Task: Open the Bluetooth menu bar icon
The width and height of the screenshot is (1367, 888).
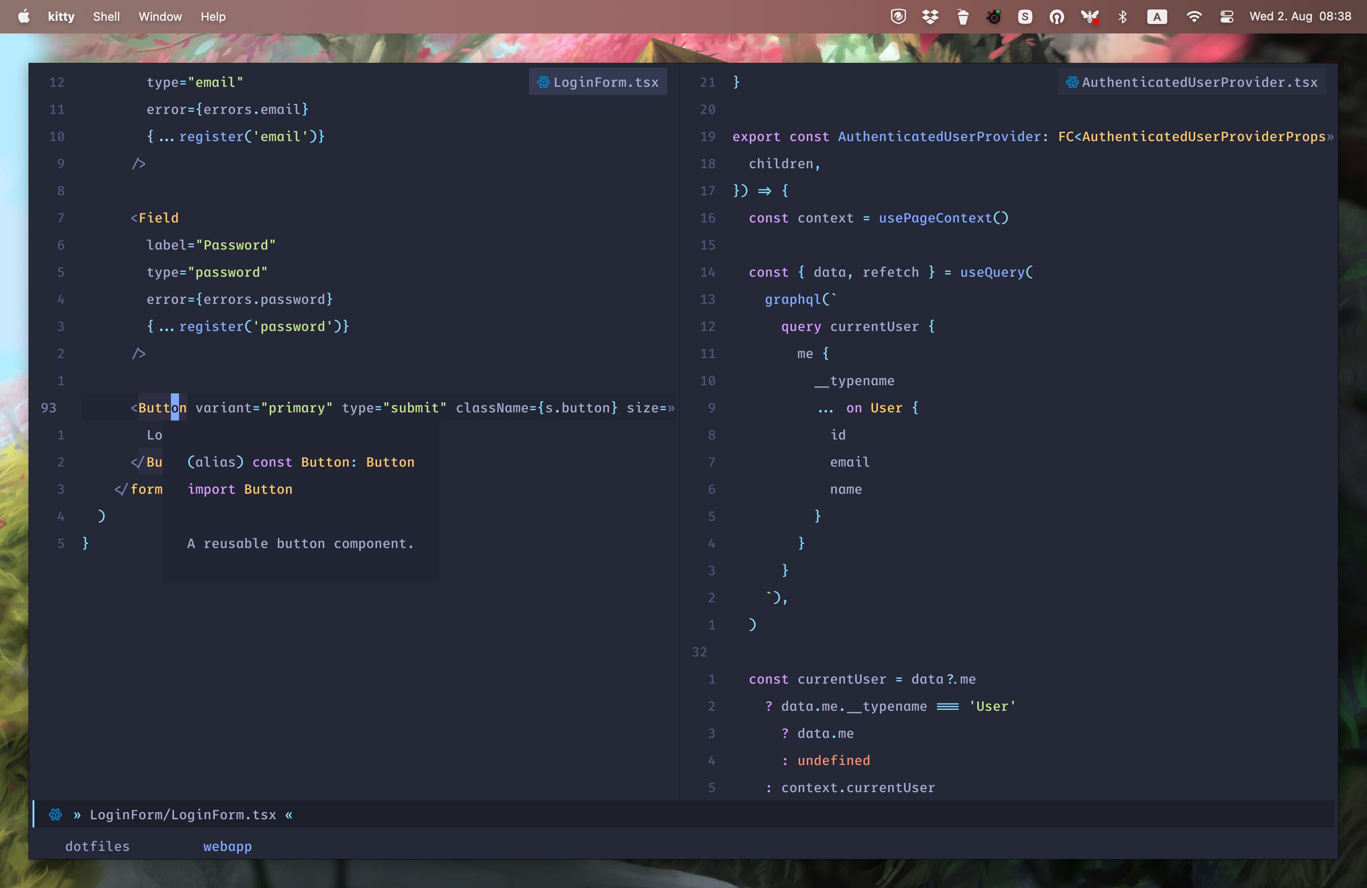Action: pyautogui.click(x=1122, y=17)
